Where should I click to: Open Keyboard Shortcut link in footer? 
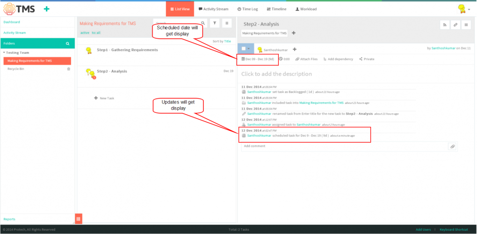tap(454, 230)
